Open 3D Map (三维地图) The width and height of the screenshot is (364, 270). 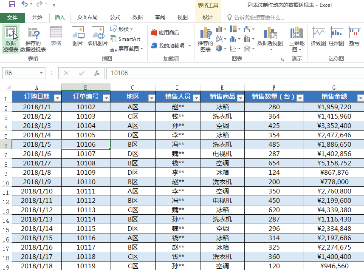tap(296, 39)
